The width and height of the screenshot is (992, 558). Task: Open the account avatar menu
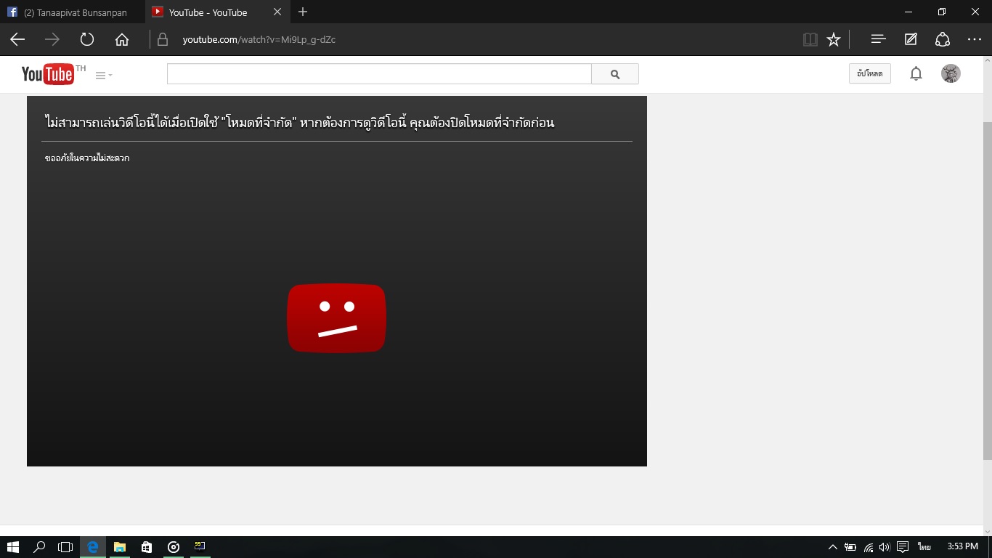(951, 73)
